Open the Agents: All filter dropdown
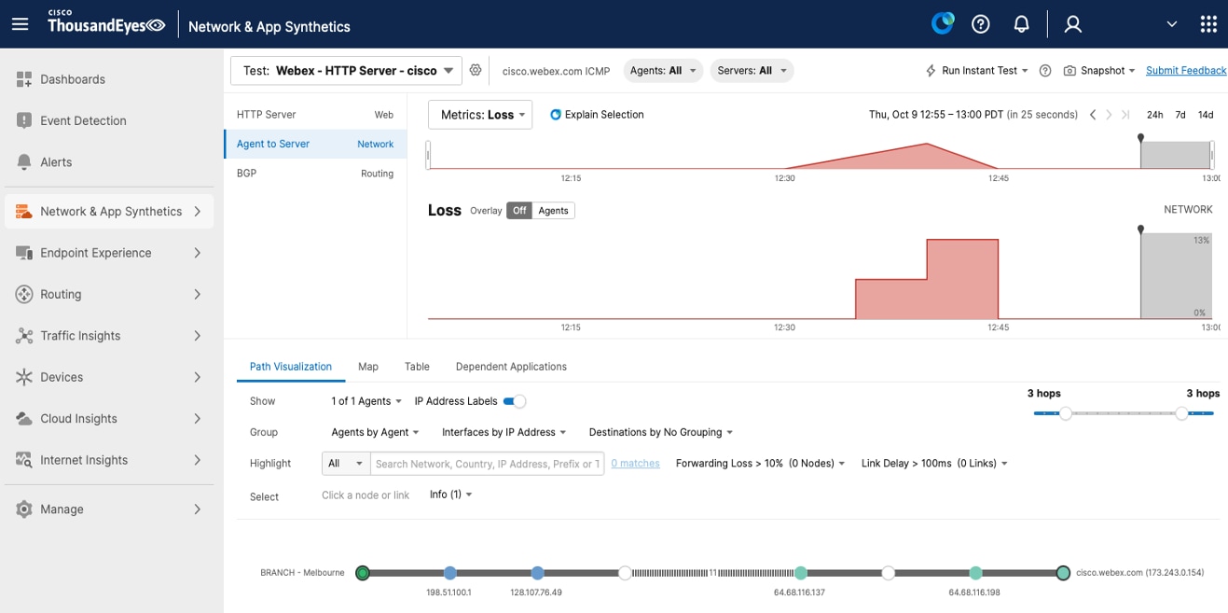Image resolution: width=1228 pixels, height=613 pixels. (x=663, y=71)
